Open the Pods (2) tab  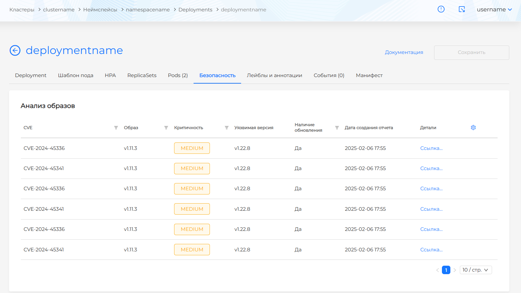pyautogui.click(x=178, y=75)
